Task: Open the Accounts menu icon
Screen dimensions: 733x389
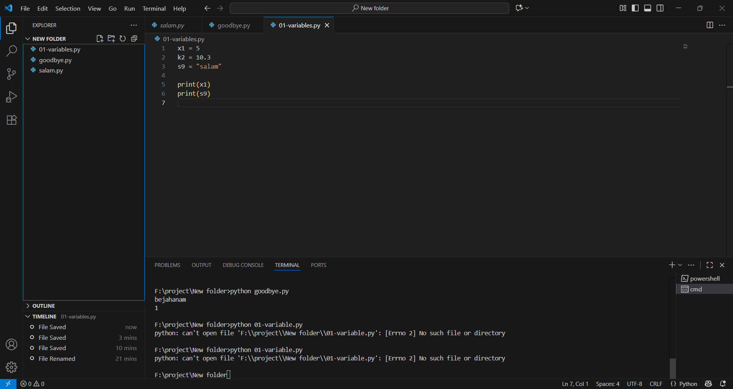Action: pos(11,344)
